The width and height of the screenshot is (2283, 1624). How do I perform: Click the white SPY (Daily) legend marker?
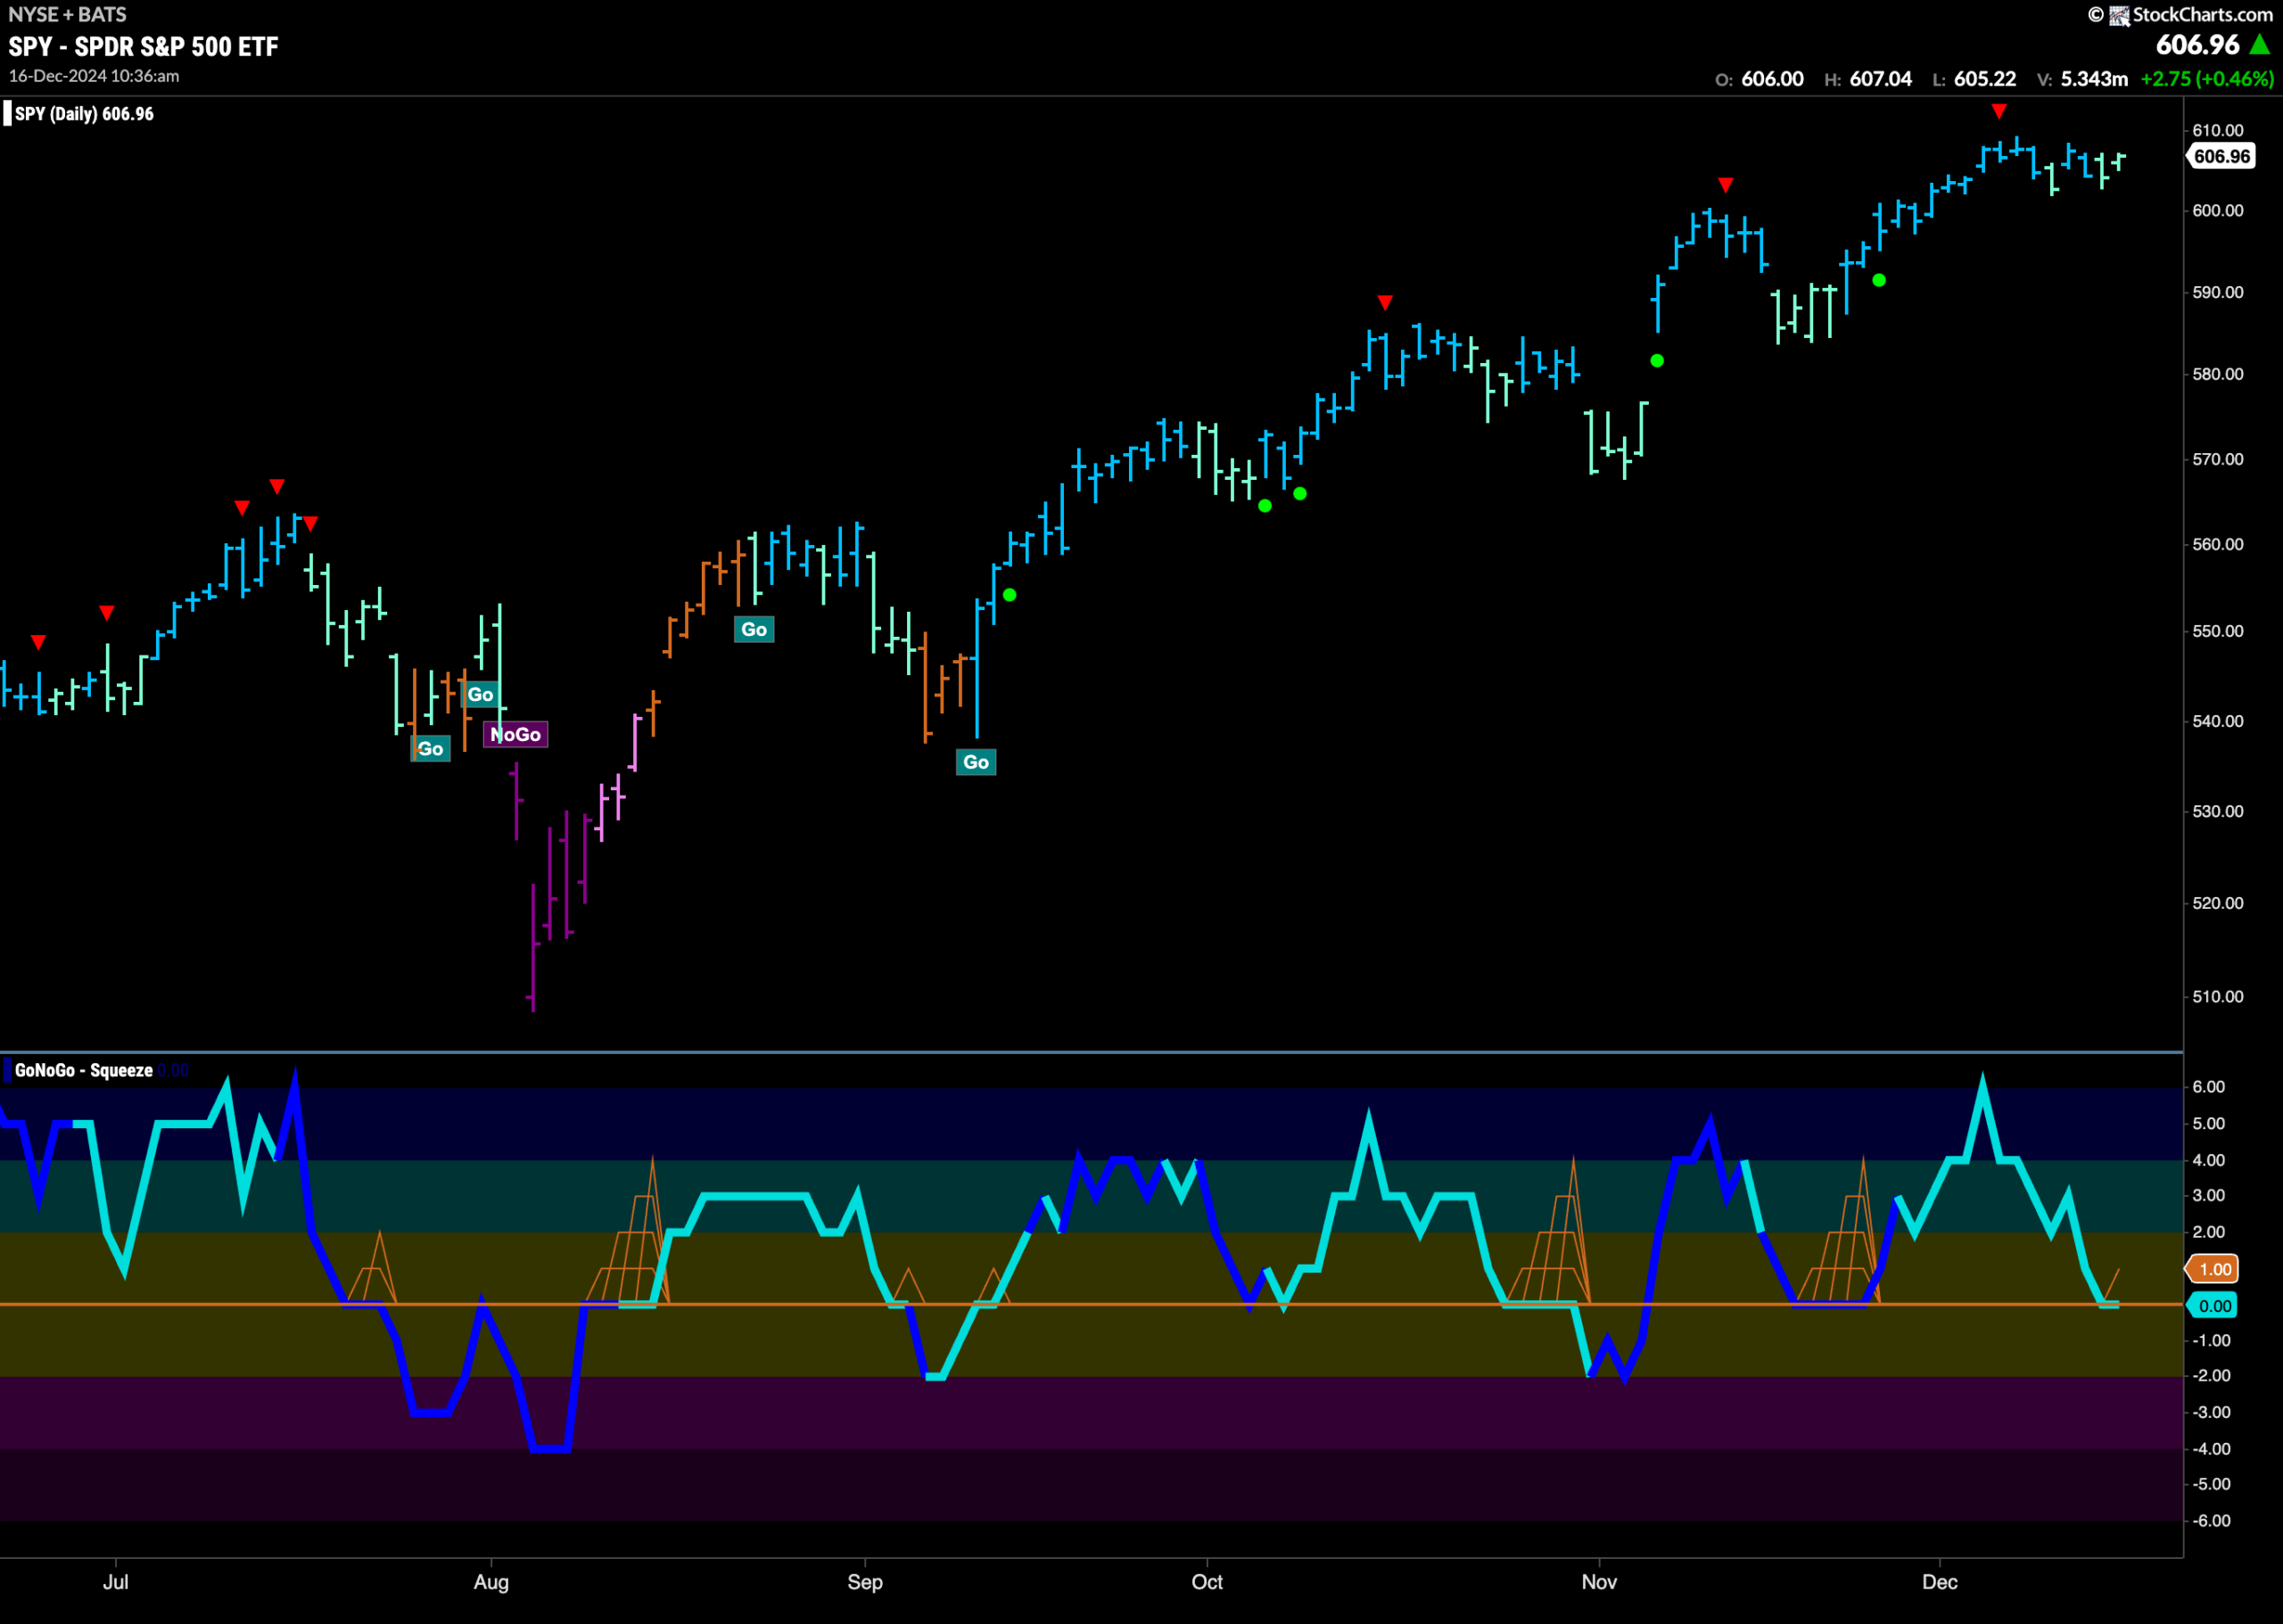tap(8, 113)
